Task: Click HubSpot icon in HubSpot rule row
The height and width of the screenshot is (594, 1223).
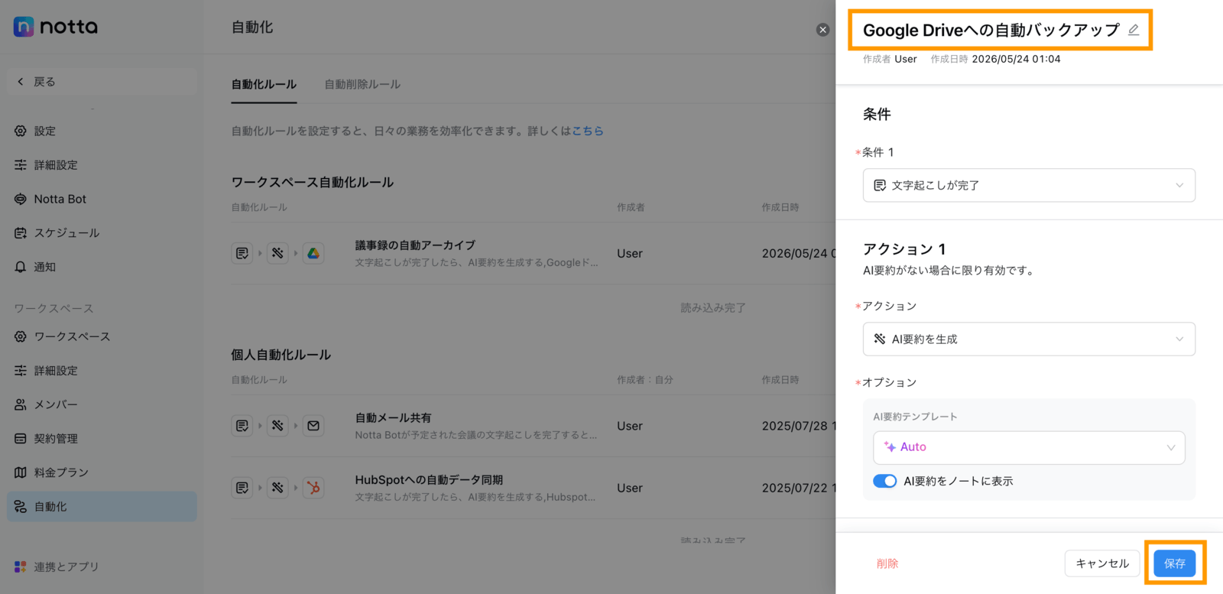Action: pyautogui.click(x=313, y=488)
